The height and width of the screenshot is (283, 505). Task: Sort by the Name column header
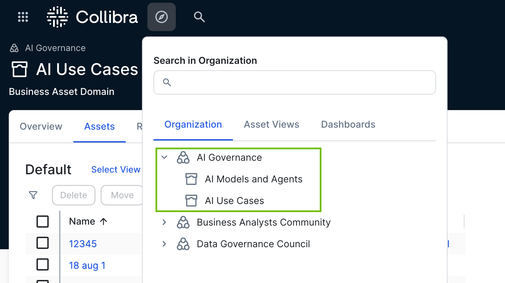[x=82, y=222]
